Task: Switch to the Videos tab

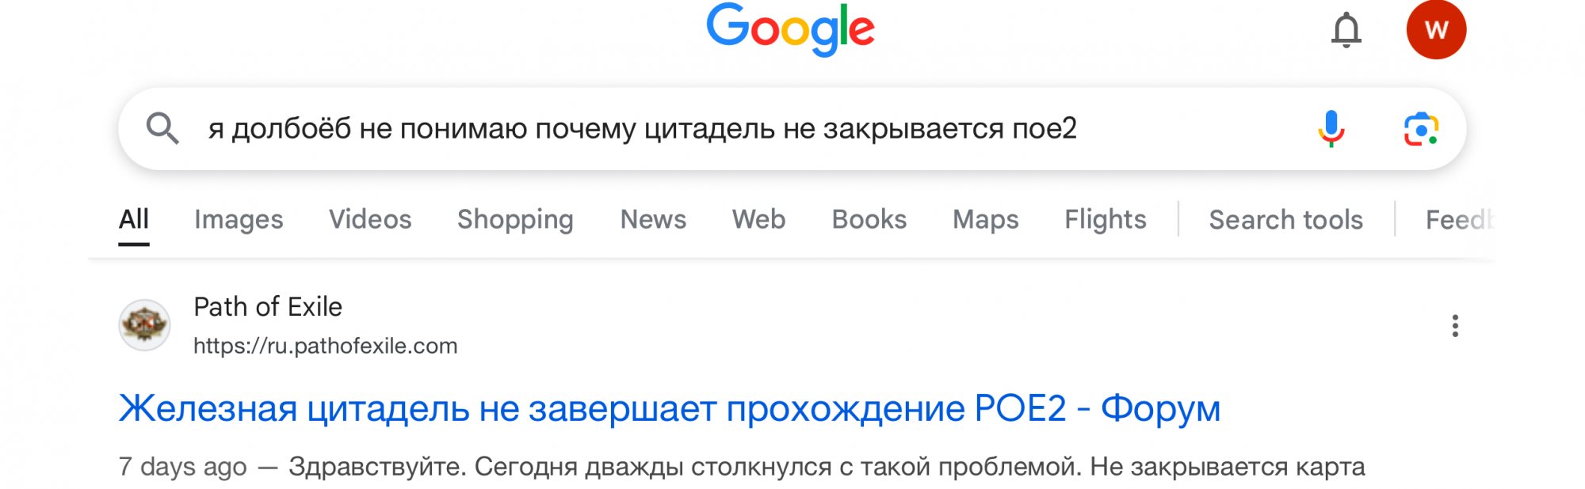Action: click(370, 219)
